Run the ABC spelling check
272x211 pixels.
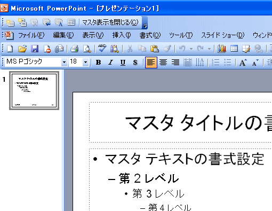point(102,48)
